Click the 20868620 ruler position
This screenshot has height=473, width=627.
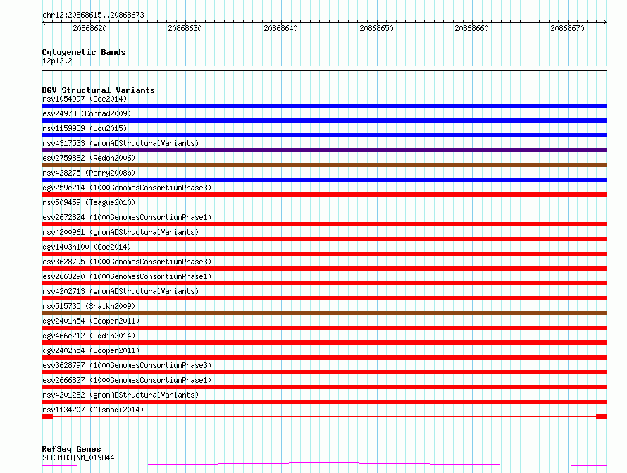click(89, 28)
